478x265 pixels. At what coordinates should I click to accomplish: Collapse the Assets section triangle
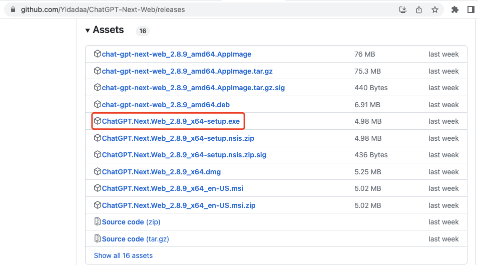pos(88,31)
